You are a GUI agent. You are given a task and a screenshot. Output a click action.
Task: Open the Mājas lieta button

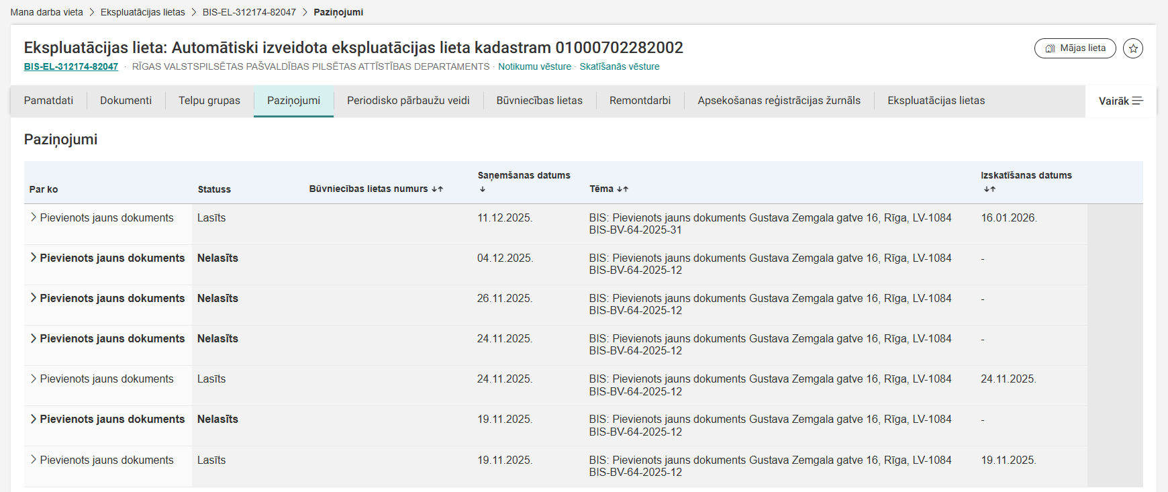[x=1075, y=48]
